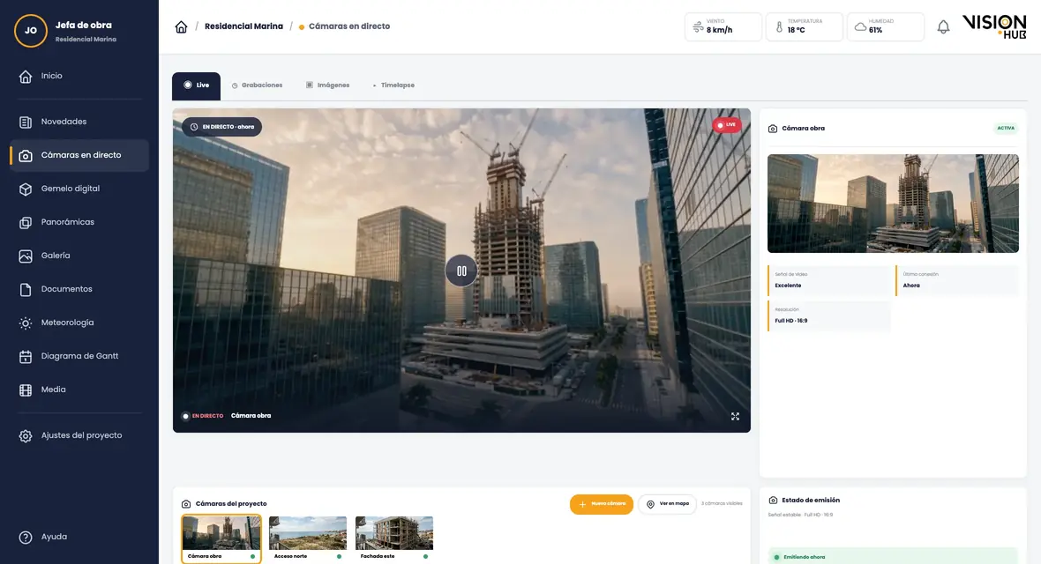Click the 3 cámaras visibles text
1041x564 pixels.
pos(722,503)
